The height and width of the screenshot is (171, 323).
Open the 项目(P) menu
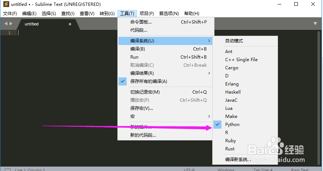(x=147, y=14)
